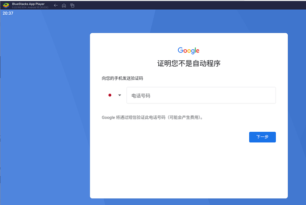The image size is (306, 205).
Task: Open the country code flag dropdown
Action: point(120,95)
